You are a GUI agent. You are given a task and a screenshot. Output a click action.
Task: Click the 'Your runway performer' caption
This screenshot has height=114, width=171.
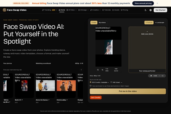click(147, 71)
